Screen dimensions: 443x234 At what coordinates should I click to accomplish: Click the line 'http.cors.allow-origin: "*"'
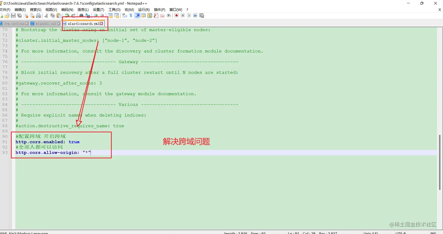pos(53,152)
